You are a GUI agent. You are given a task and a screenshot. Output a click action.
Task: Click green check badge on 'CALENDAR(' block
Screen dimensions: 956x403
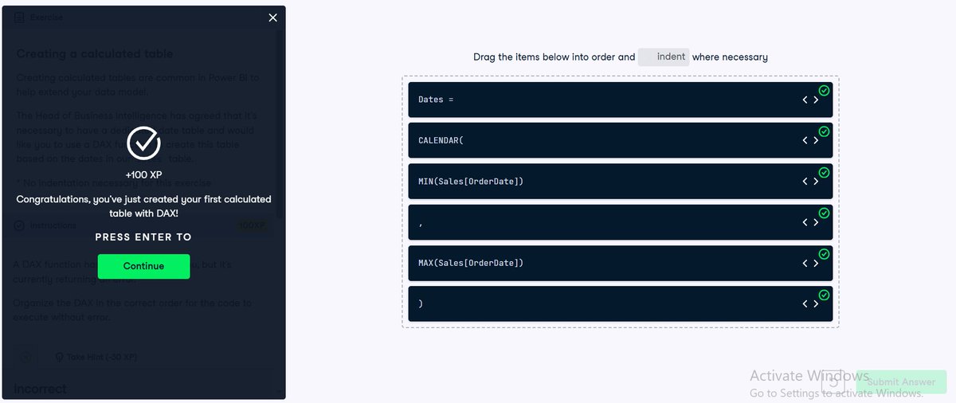824,131
